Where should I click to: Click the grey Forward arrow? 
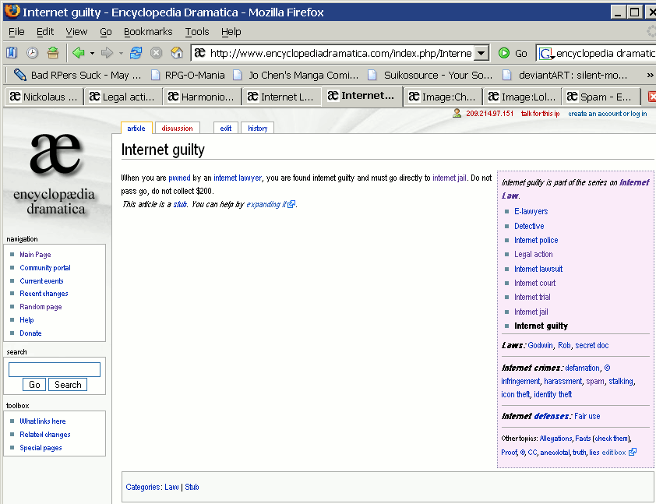[107, 53]
